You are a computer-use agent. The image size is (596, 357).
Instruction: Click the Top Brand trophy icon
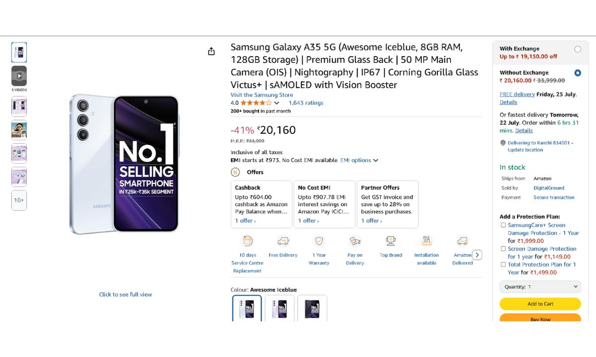click(391, 241)
